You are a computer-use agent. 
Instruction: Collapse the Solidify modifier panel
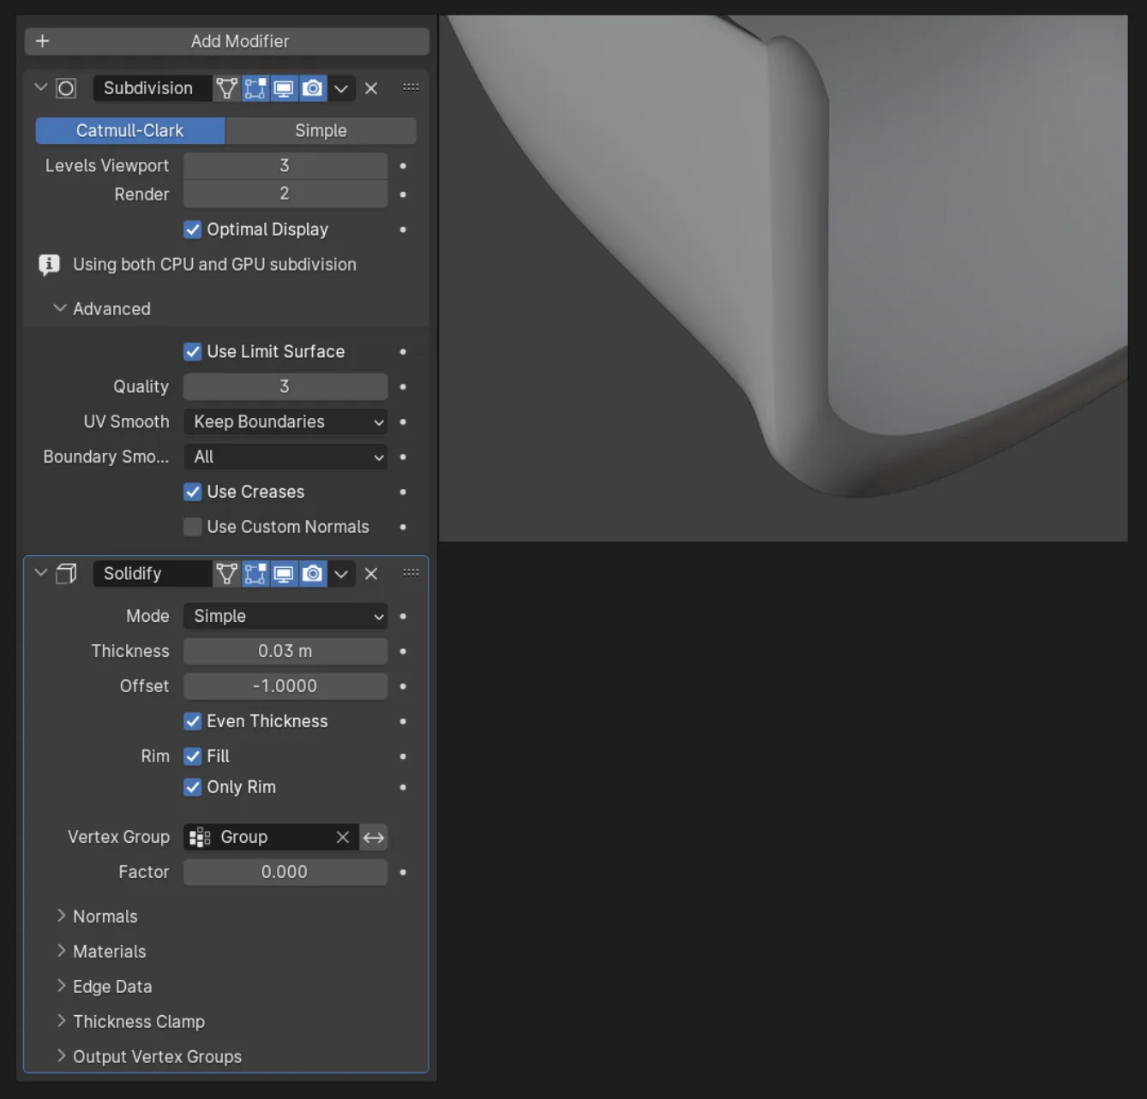click(x=40, y=572)
